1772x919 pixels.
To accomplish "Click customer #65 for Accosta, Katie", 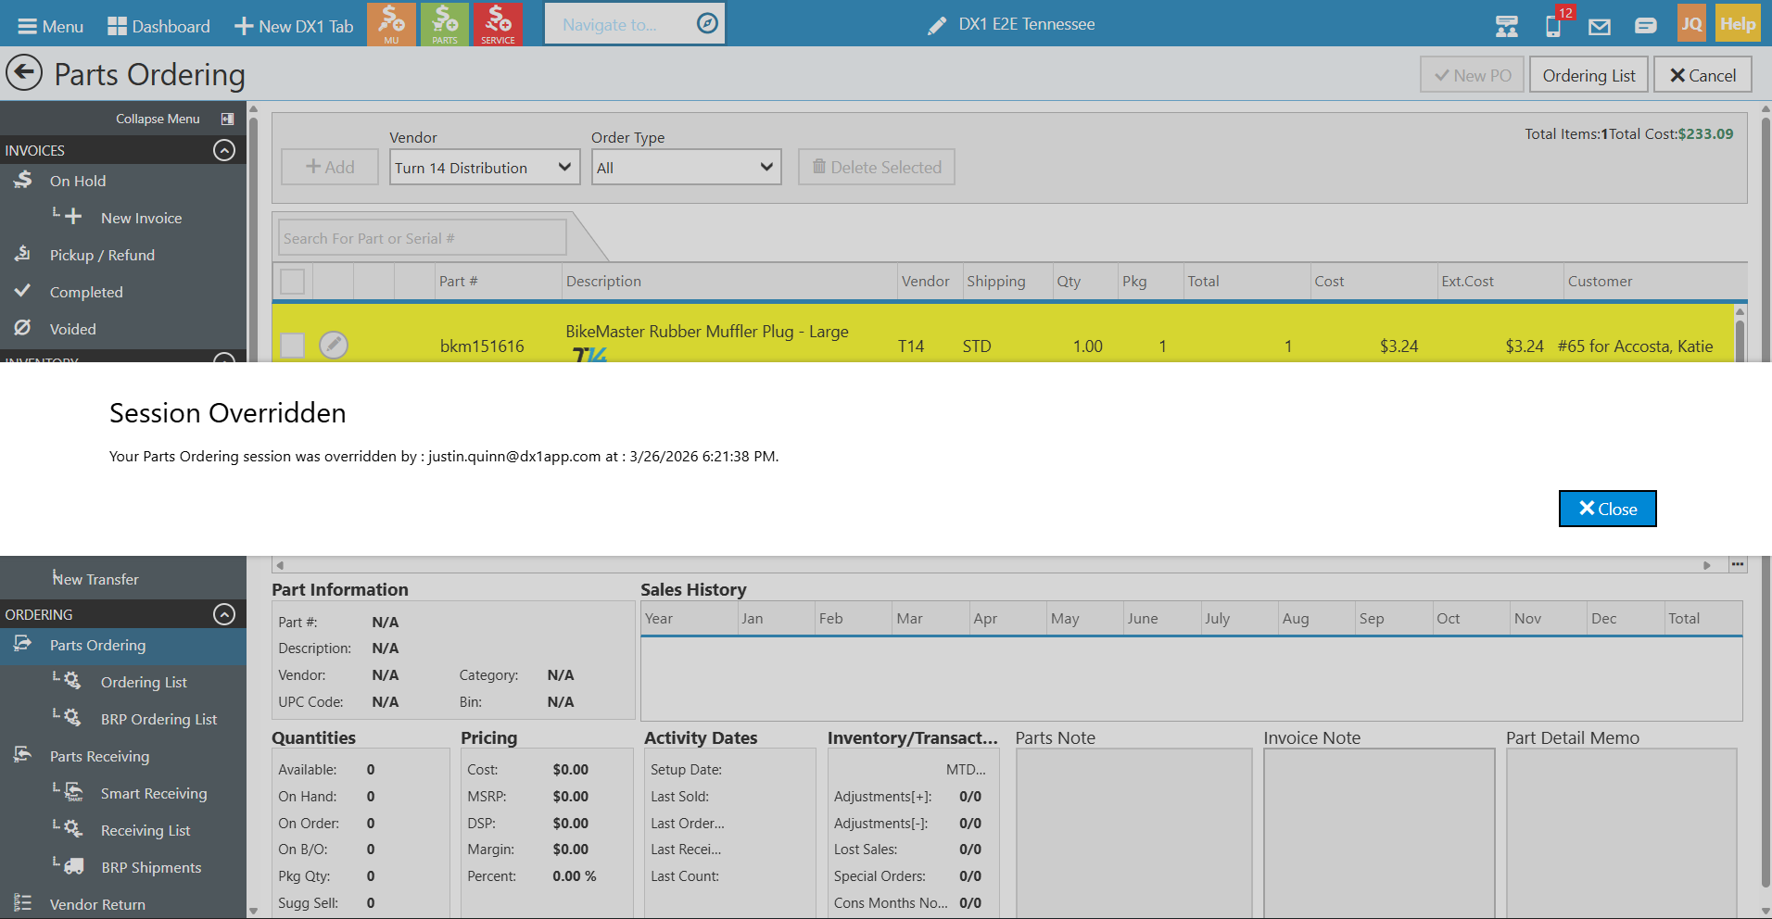I will point(1635,346).
